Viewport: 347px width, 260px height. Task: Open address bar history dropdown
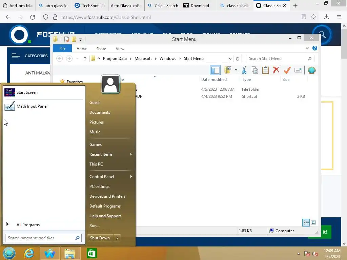[x=230, y=59]
